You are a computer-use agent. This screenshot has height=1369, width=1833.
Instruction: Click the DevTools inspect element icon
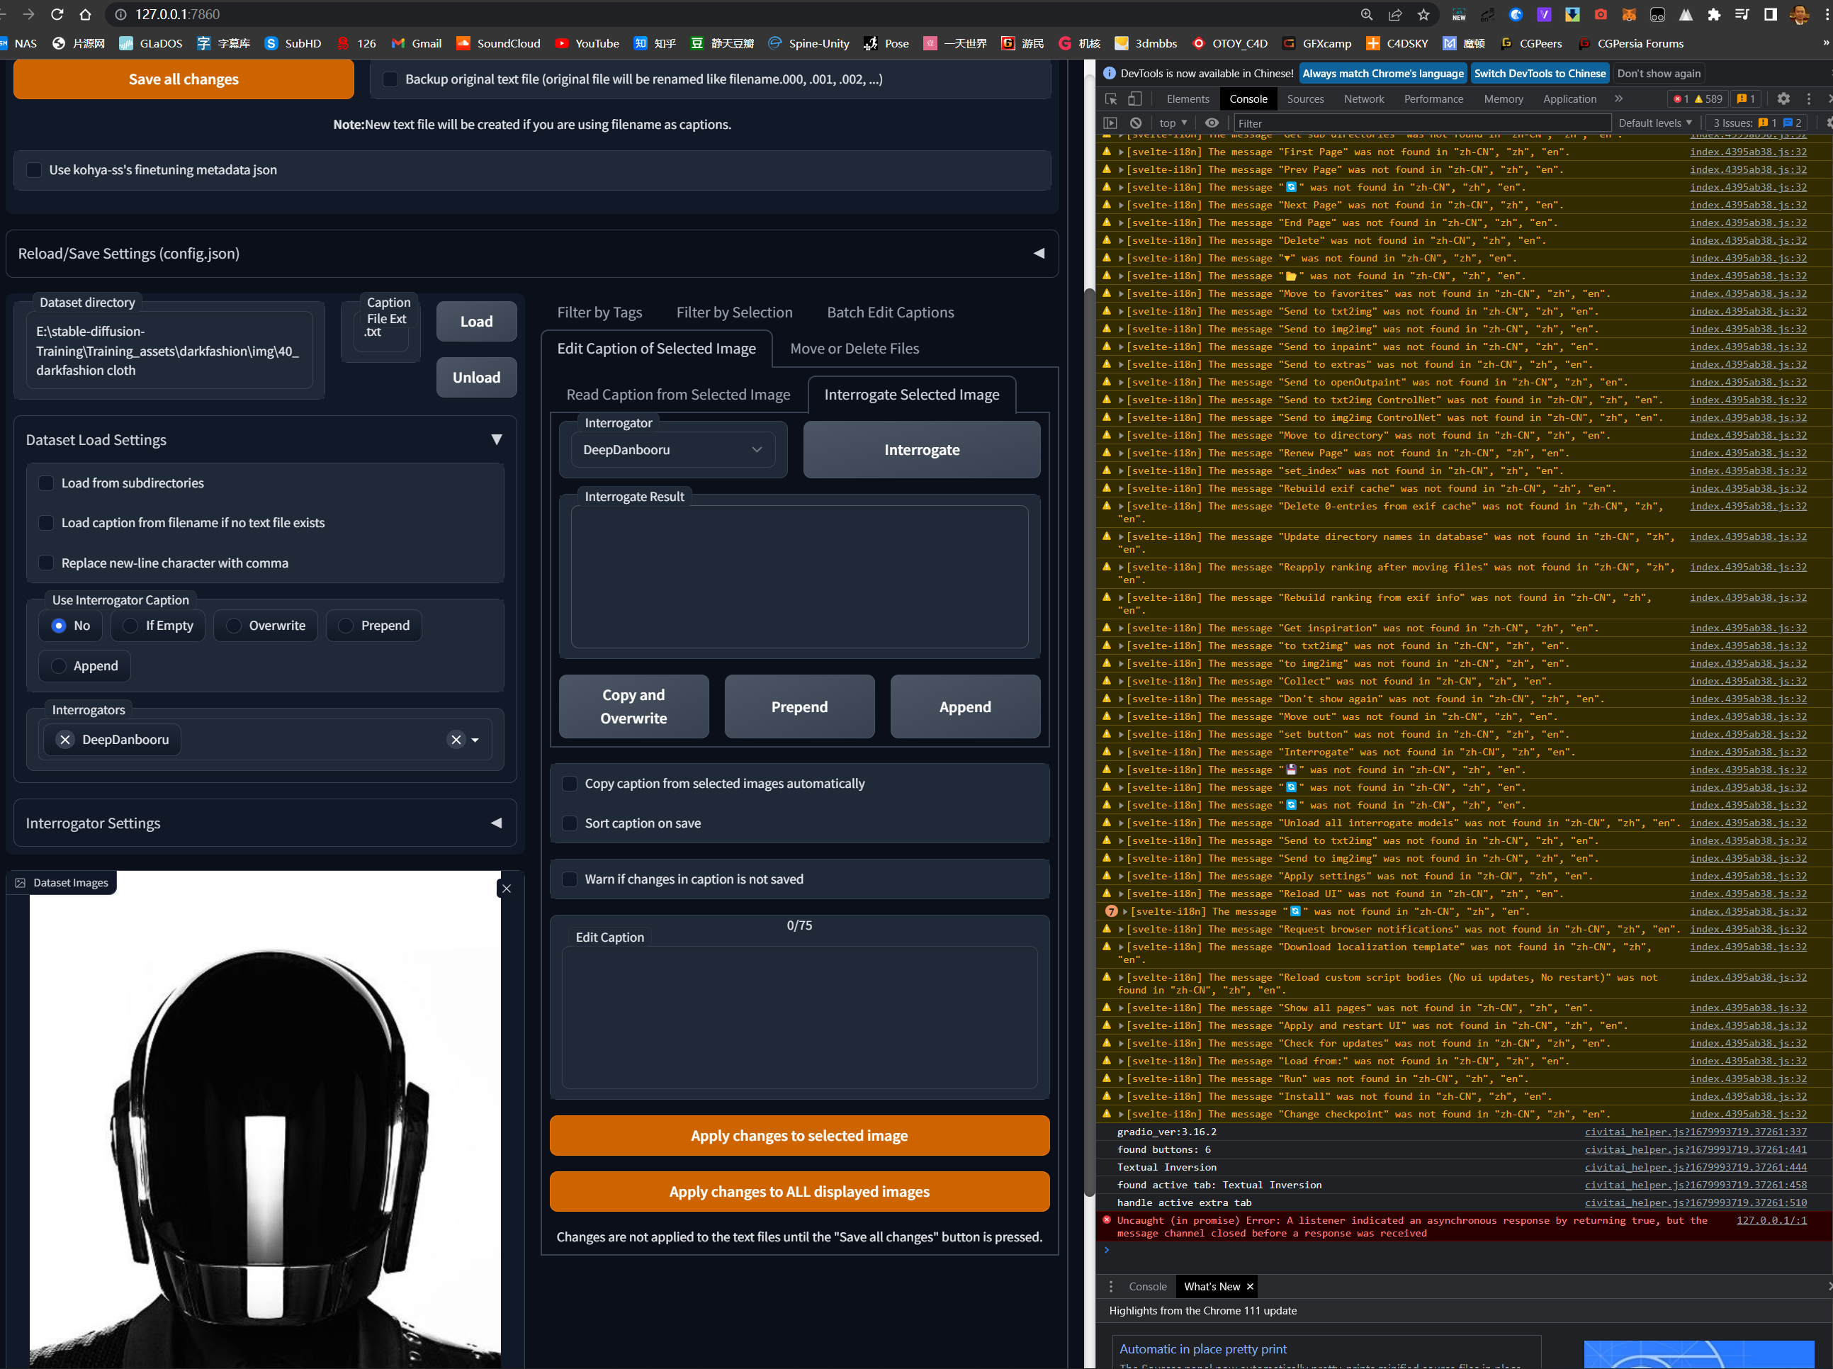tap(1111, 98)
